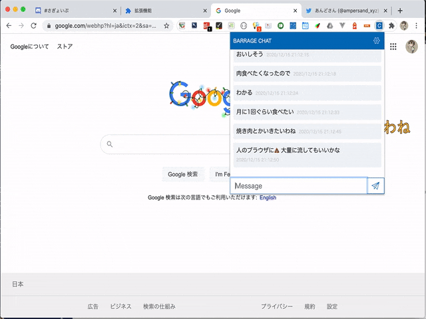Image resolution: width=426 pixels, height=319 pixels.
Task: Open a new browser tab
Action: click(400, 11)
